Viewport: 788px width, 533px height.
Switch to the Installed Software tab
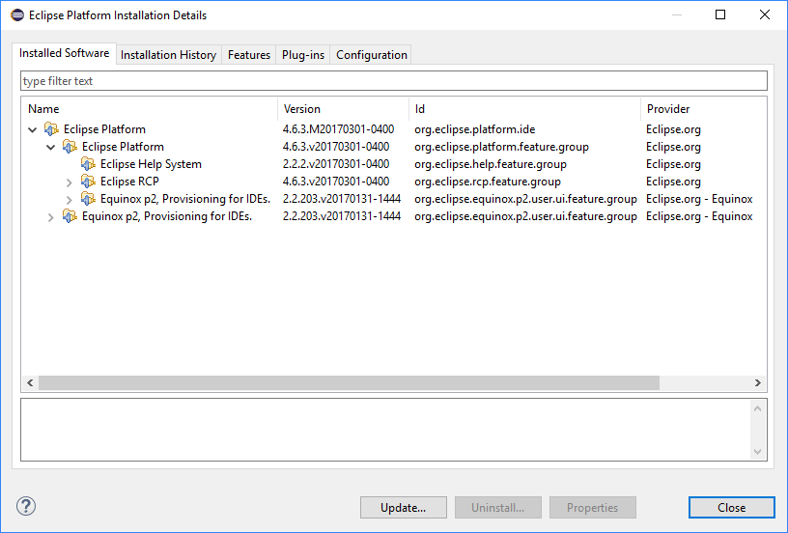point(65,53)
